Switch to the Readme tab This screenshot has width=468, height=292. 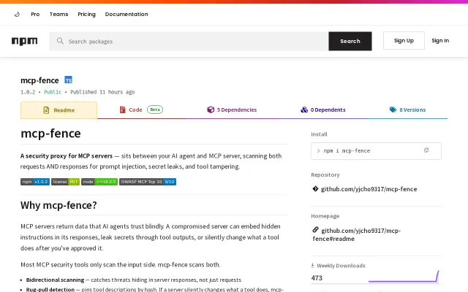[x=58, y=110]
